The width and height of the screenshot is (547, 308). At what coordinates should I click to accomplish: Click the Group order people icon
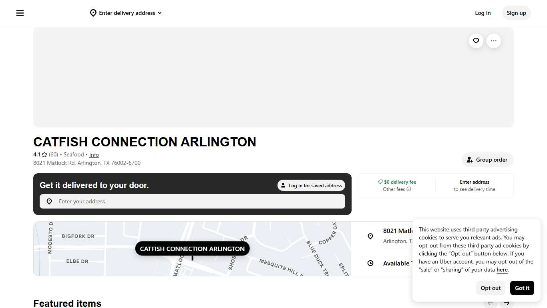[469, 159]
